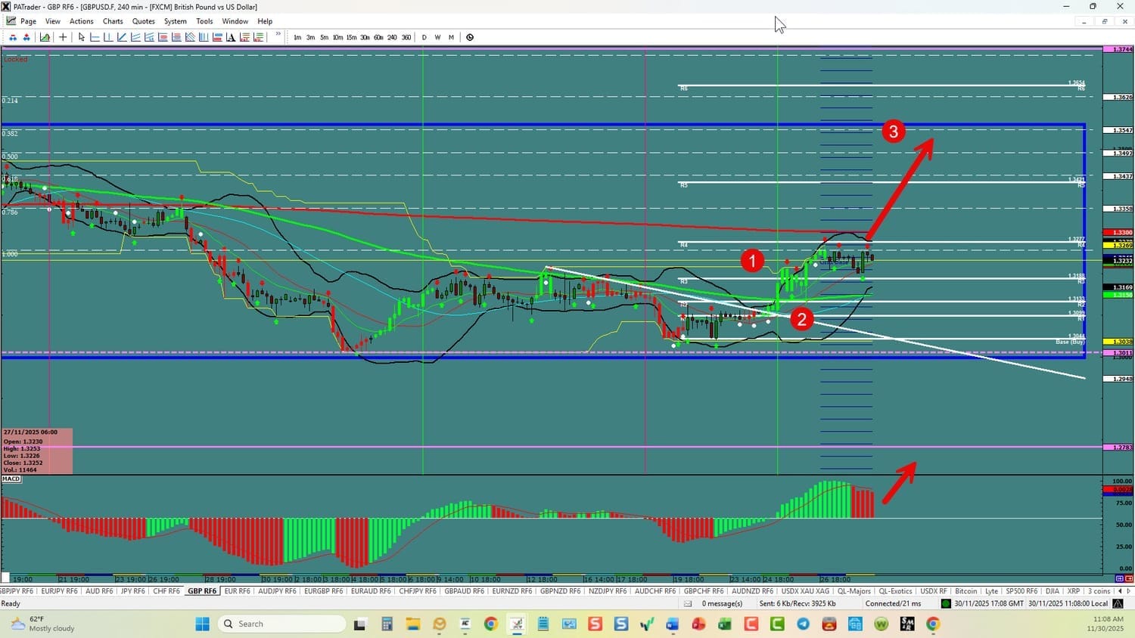Click the add indicator chart icon
Viewport: 1135px width, 638px height.
pyautogui.click(x=45, y=37)
